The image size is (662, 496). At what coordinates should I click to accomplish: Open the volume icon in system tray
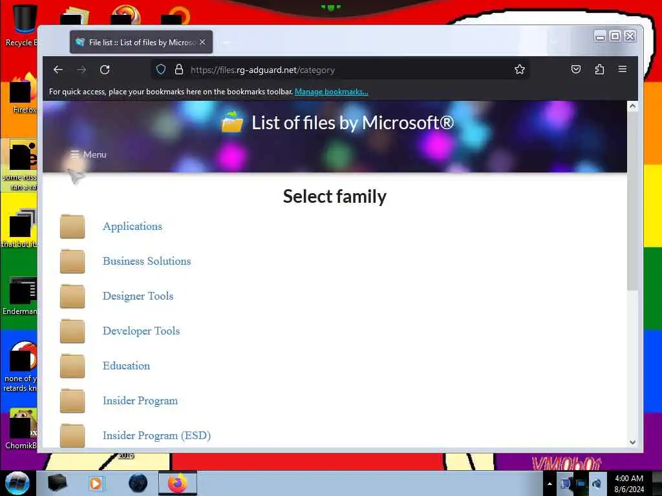597,484
